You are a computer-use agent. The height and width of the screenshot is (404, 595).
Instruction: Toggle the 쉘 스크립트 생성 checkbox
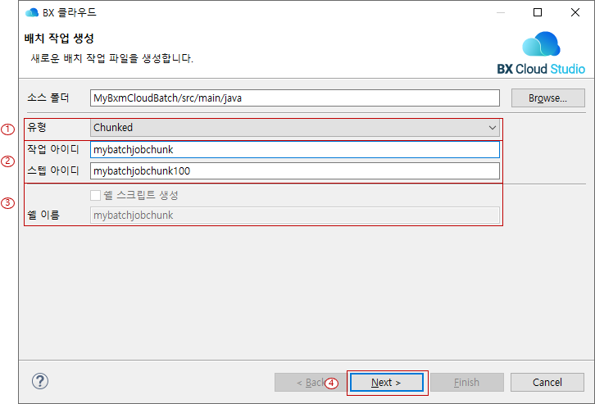coord(96,195)
